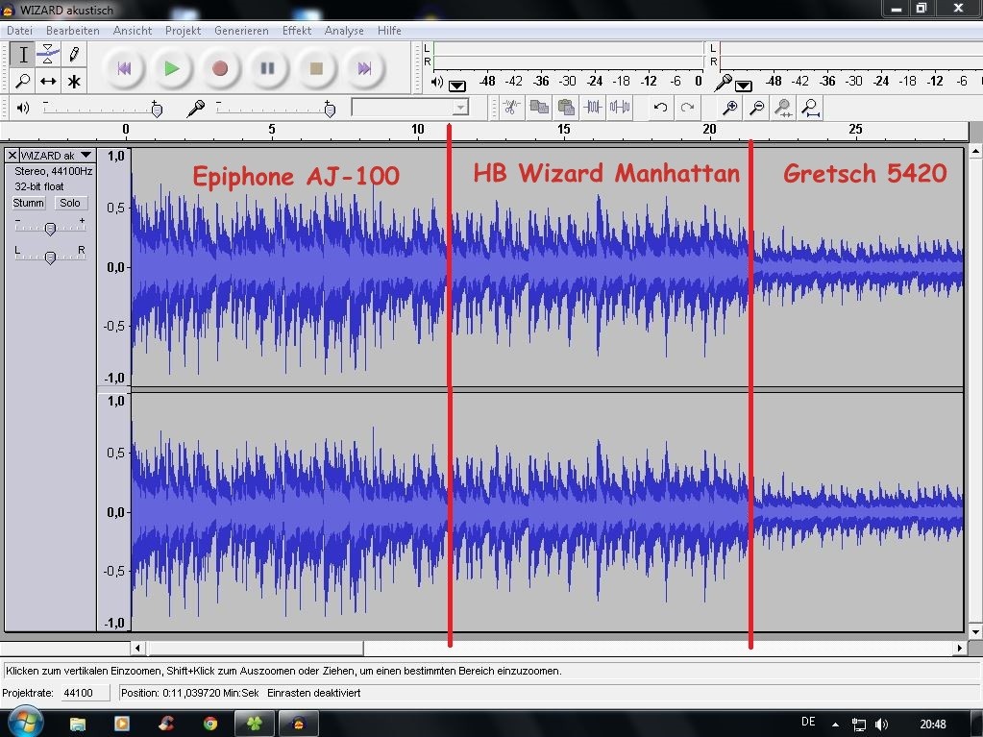Click Silence selection icon
The image size is (983, 737).
point(620,108)
